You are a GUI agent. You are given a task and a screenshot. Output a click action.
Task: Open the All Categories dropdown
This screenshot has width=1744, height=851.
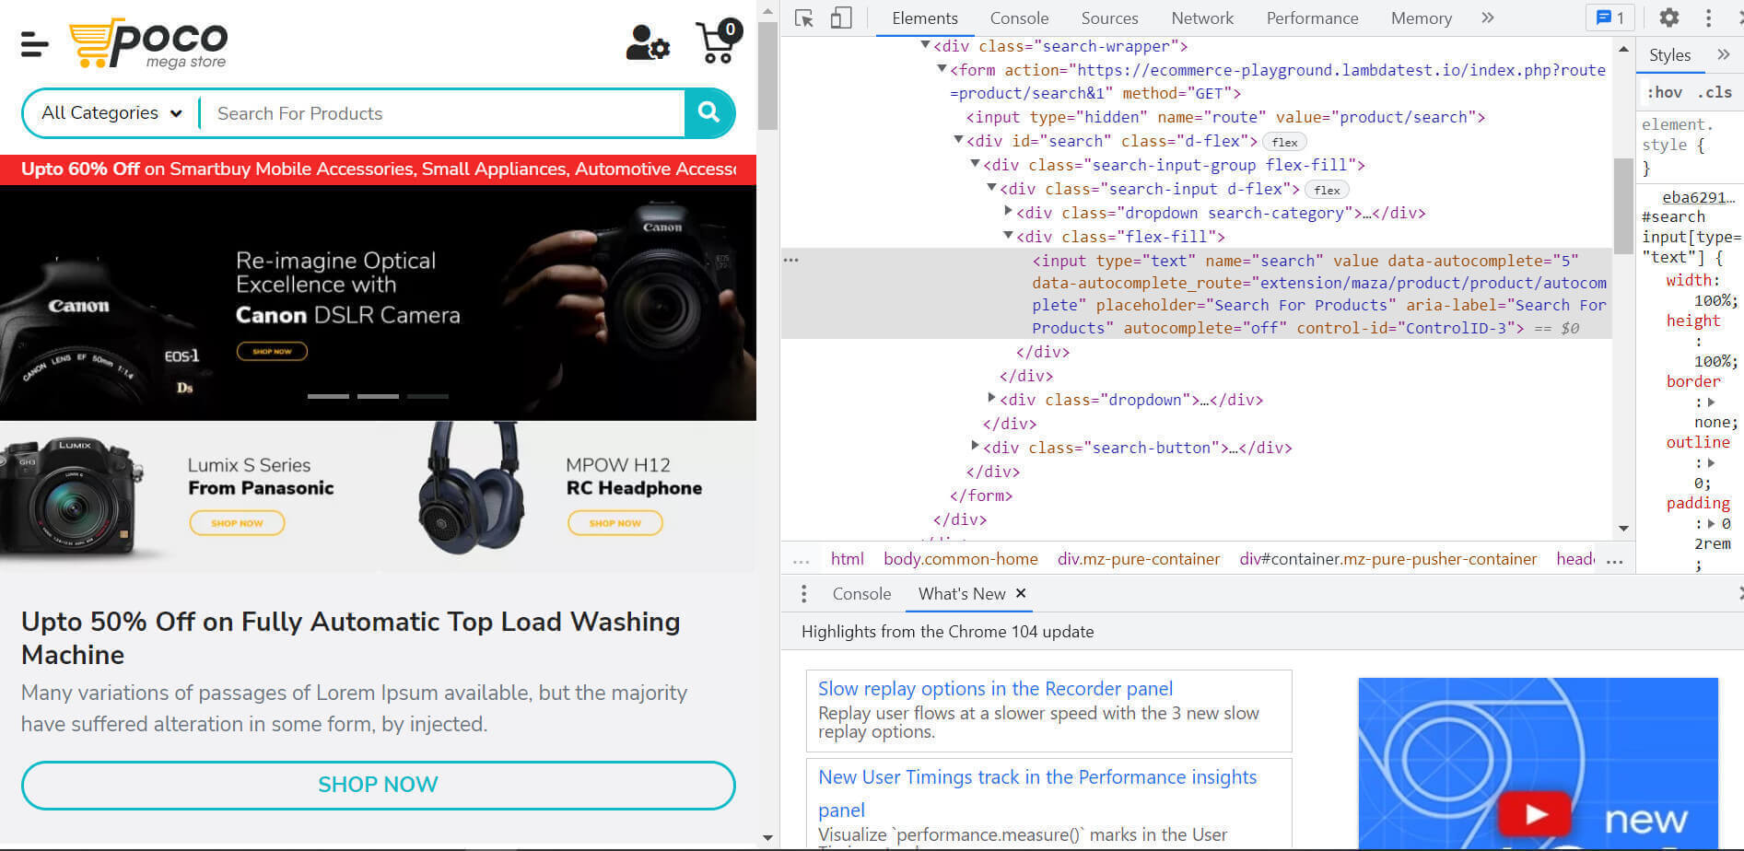111,113
